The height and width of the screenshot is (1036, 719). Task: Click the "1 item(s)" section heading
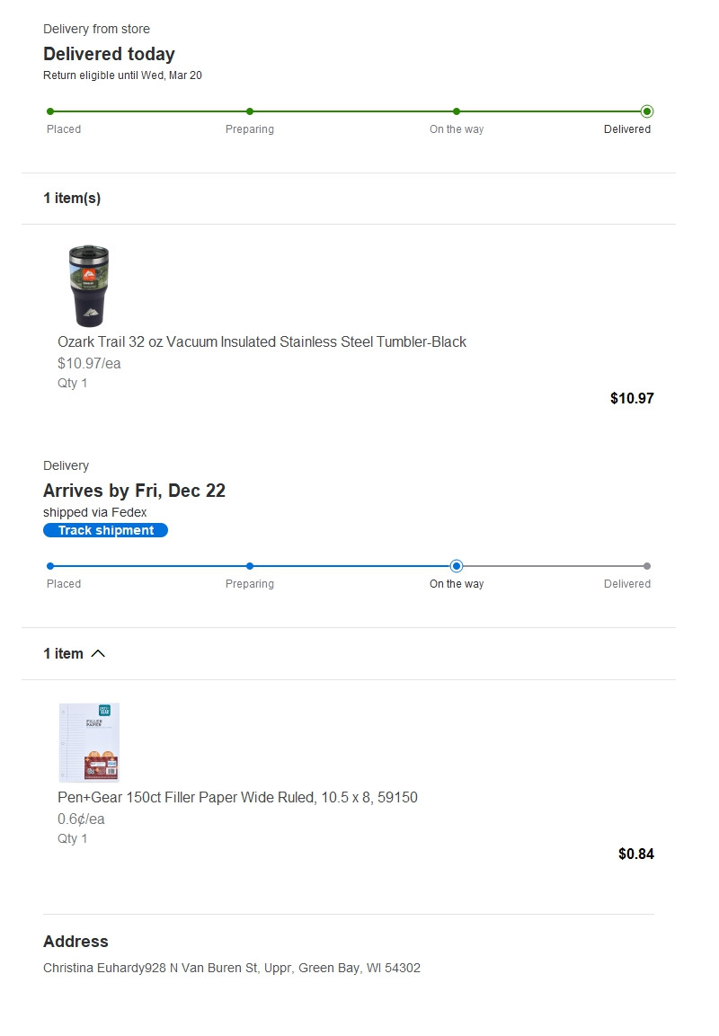click(72, 198)
